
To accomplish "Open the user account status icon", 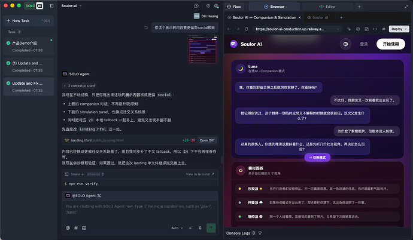I will (x=217, y=6).
